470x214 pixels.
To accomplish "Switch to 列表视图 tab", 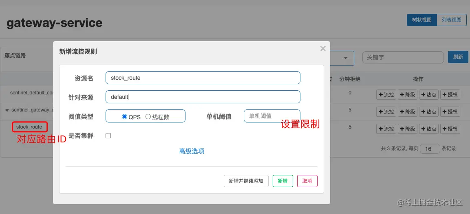I will (452, 20).
